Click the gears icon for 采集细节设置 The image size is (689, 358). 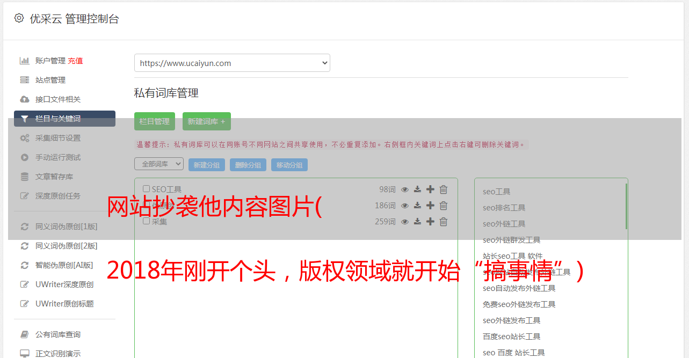coord(25,138)
